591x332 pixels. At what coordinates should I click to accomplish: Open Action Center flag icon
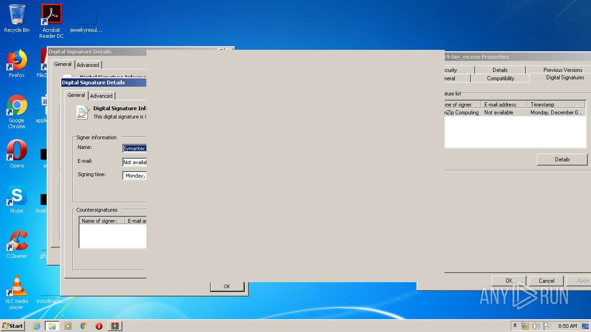(547, 326)
